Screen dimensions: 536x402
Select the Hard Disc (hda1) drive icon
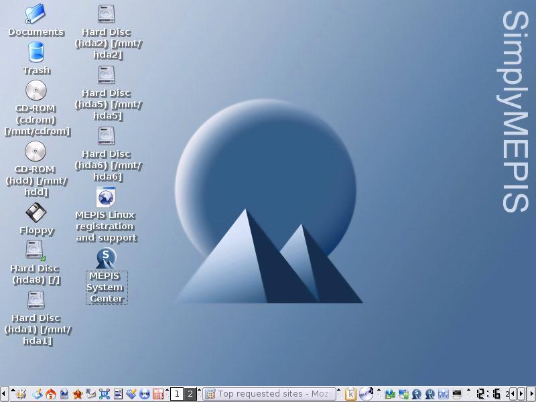click(36, 299)
